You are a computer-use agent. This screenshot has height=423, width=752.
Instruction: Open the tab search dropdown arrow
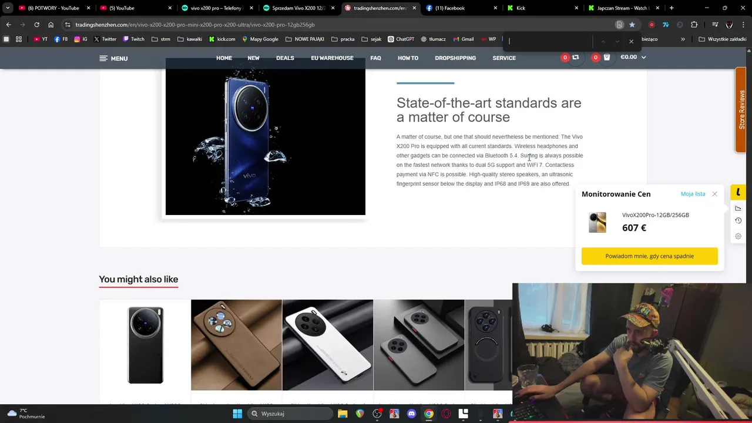point(8,8)
